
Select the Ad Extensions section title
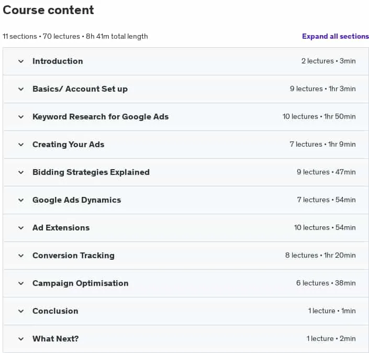click(x=61, y=228)
